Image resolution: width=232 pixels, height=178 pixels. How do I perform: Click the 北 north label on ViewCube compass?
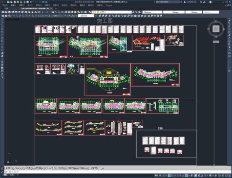(x=216, y=22)
